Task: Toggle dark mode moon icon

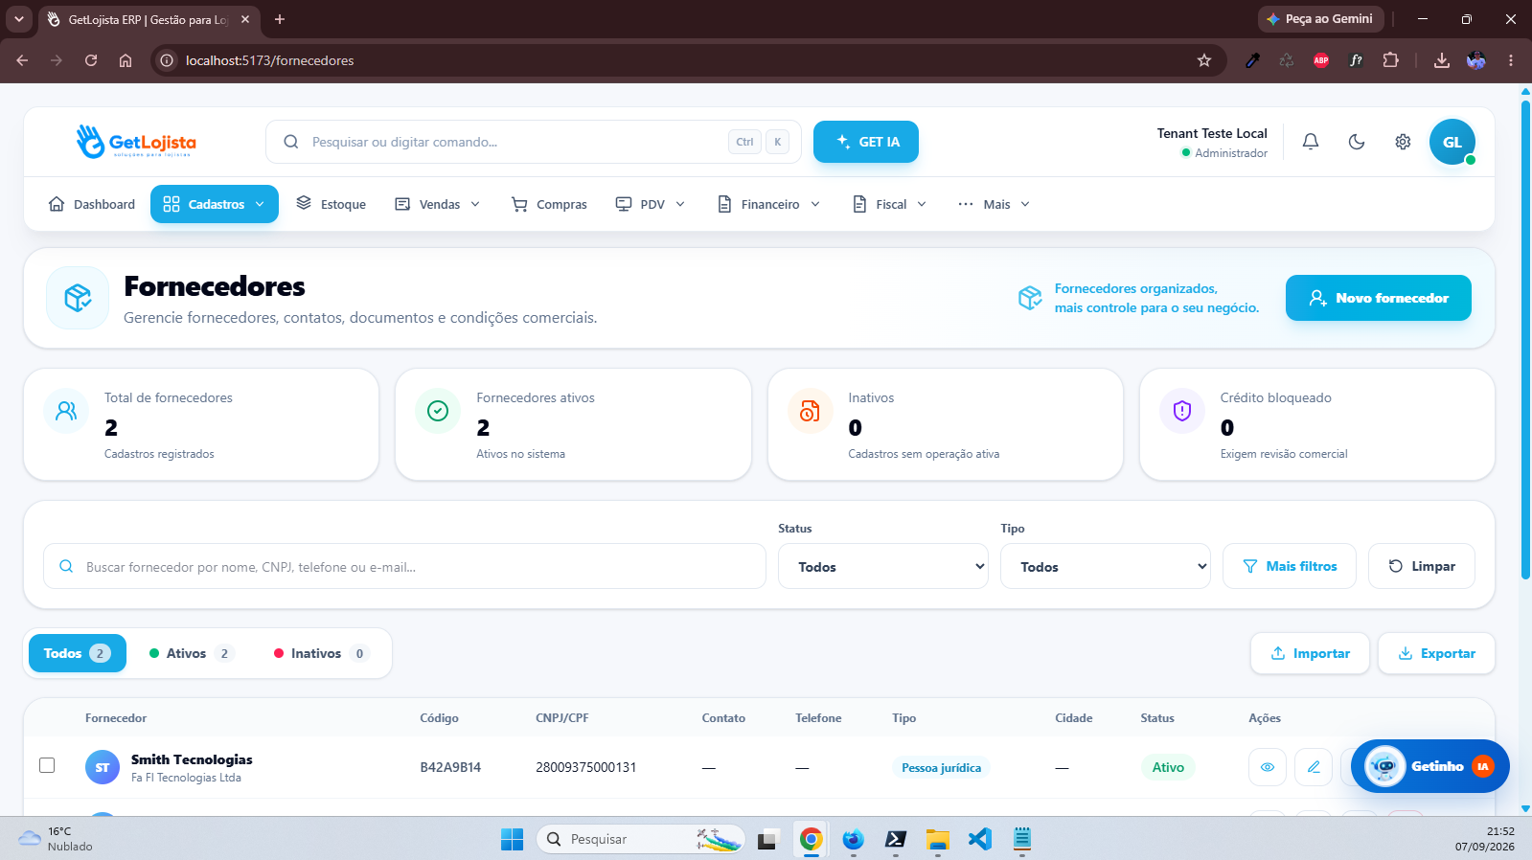Action: tap(1357, 142)
